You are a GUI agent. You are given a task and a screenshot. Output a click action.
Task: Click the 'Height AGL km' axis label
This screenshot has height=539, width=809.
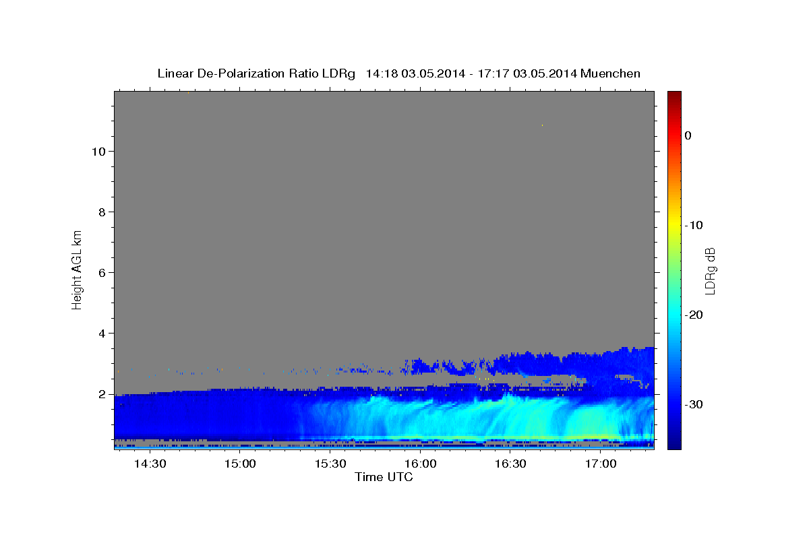[x=77, y=269]
